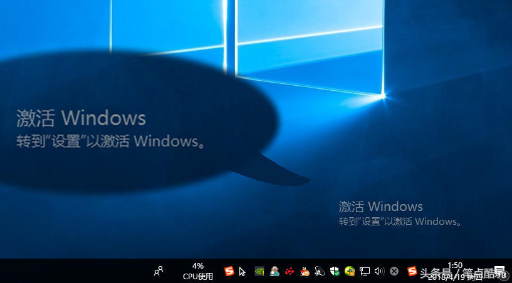Open the Action Center notification icon
Viewport: 512px width, 283px height.
pyautogui.click(x=499, y=271)
